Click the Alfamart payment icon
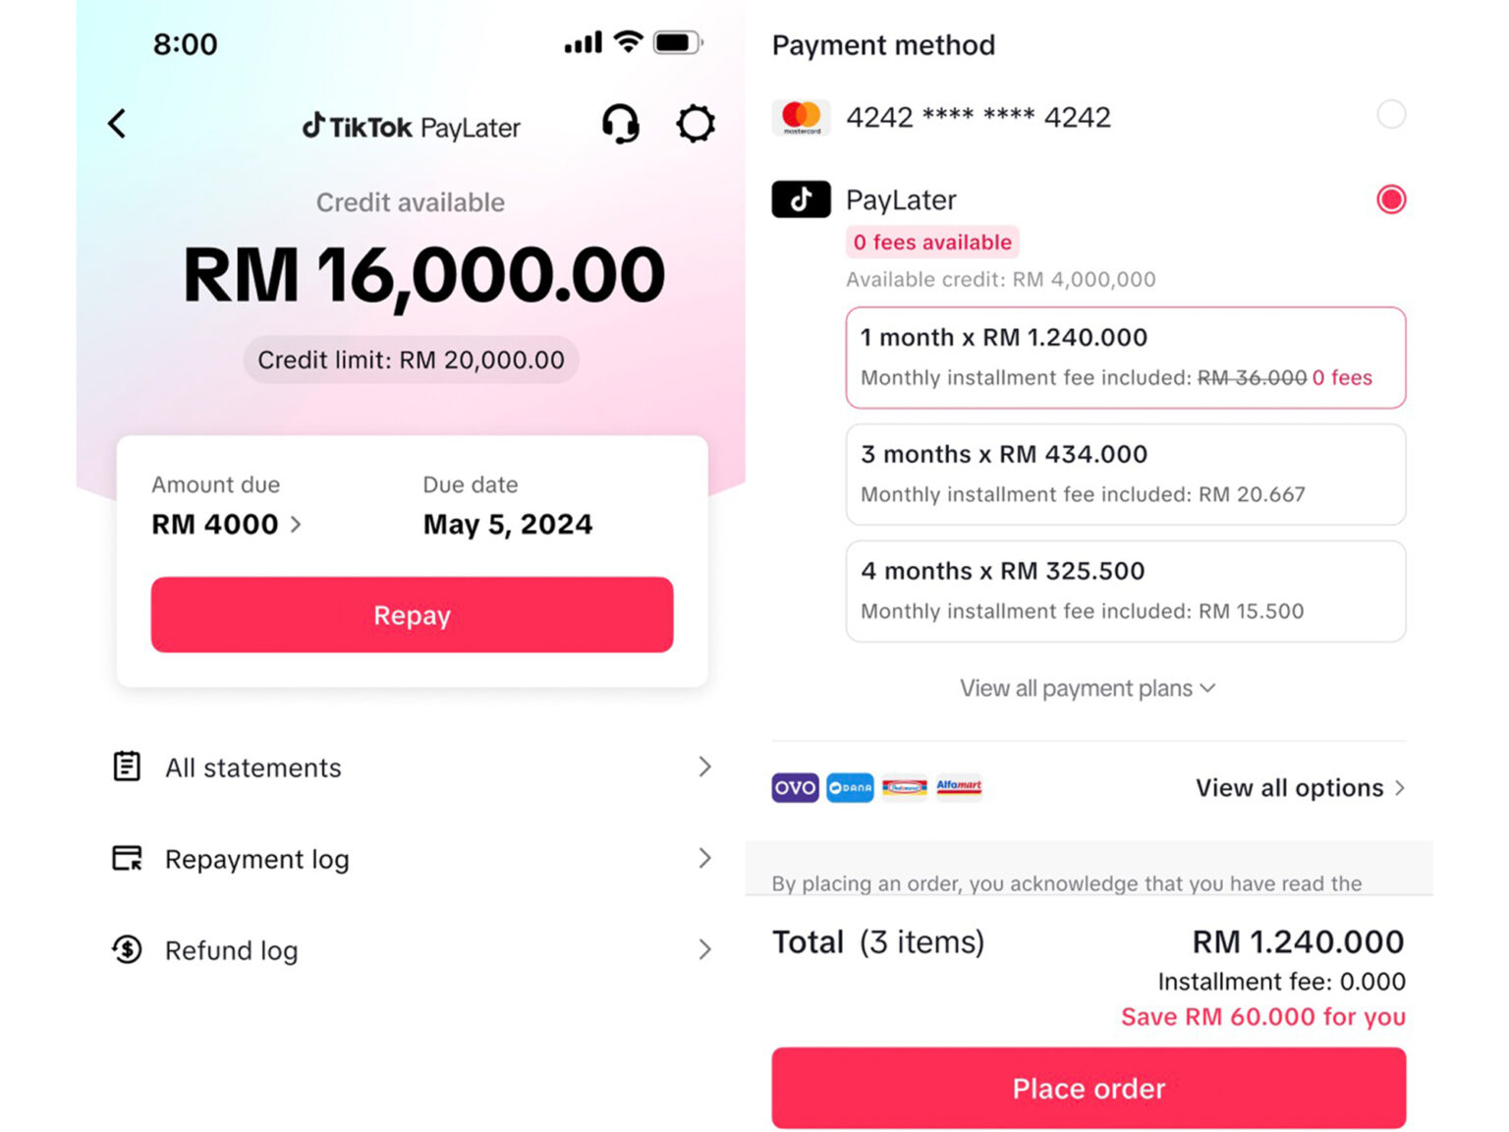 pyautogui.click(x=960, y=787)
